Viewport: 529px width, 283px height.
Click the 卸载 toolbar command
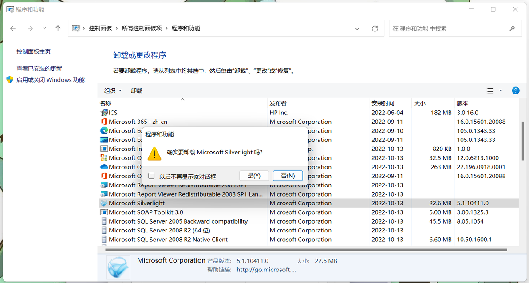[x=137, y=91]
